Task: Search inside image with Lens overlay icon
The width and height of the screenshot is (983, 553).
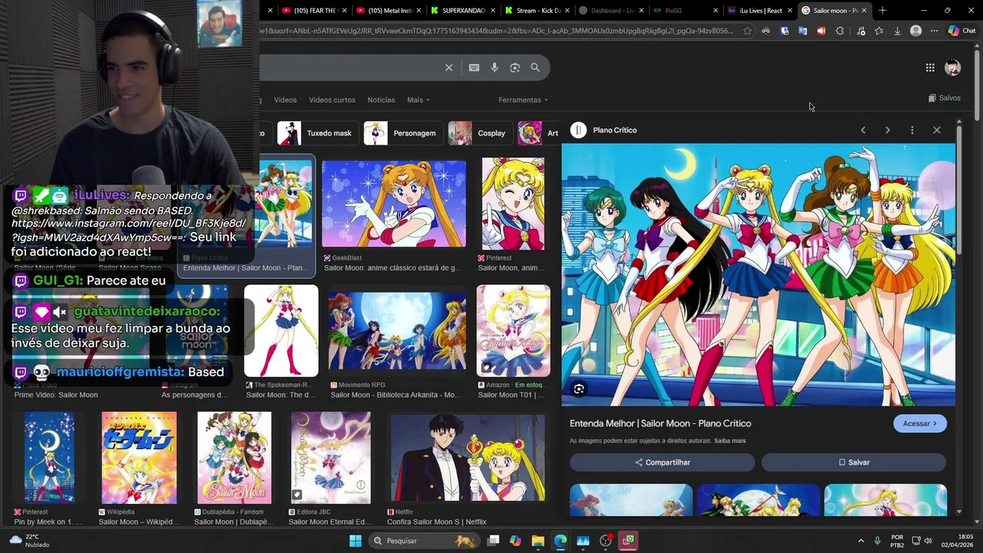Action: (579, 389)
